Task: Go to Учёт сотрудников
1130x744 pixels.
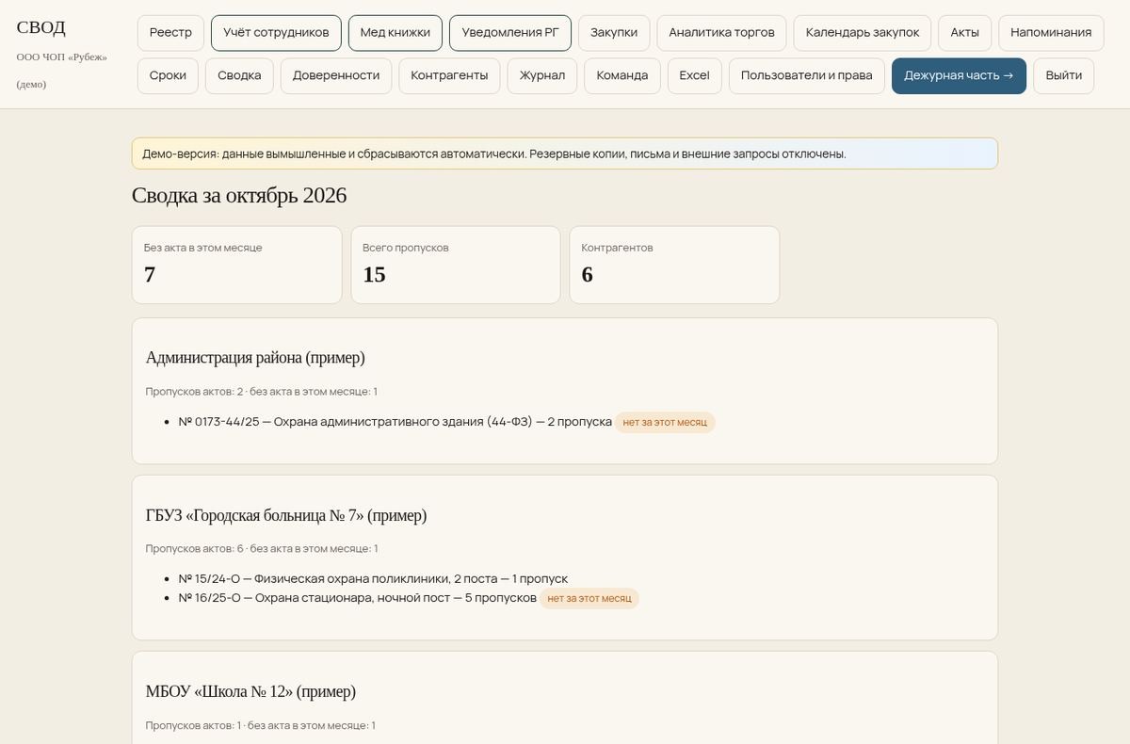Action: pos(276,32)
